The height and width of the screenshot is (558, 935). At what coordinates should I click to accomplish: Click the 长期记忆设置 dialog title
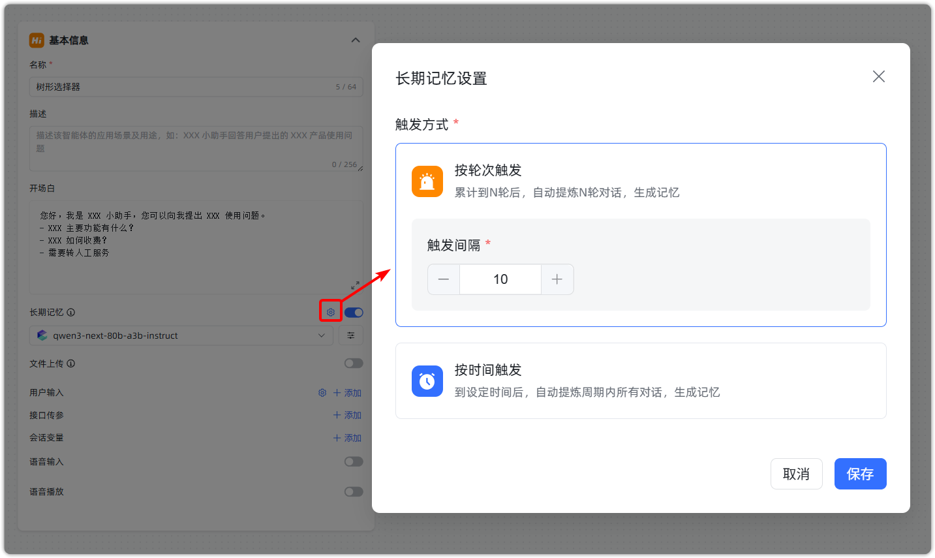441,78
